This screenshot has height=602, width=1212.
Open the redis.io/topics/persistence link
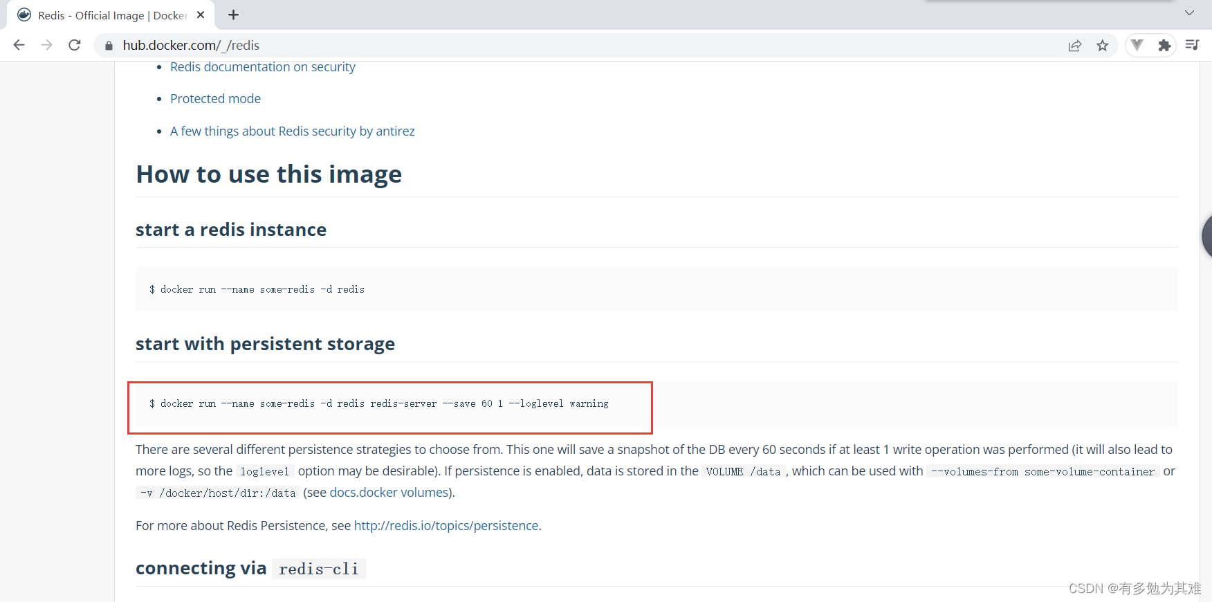pos(446,526)
